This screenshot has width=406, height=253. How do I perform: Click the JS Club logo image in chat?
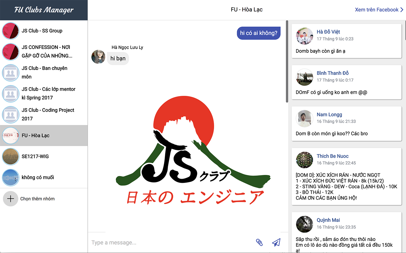point(193,151)
